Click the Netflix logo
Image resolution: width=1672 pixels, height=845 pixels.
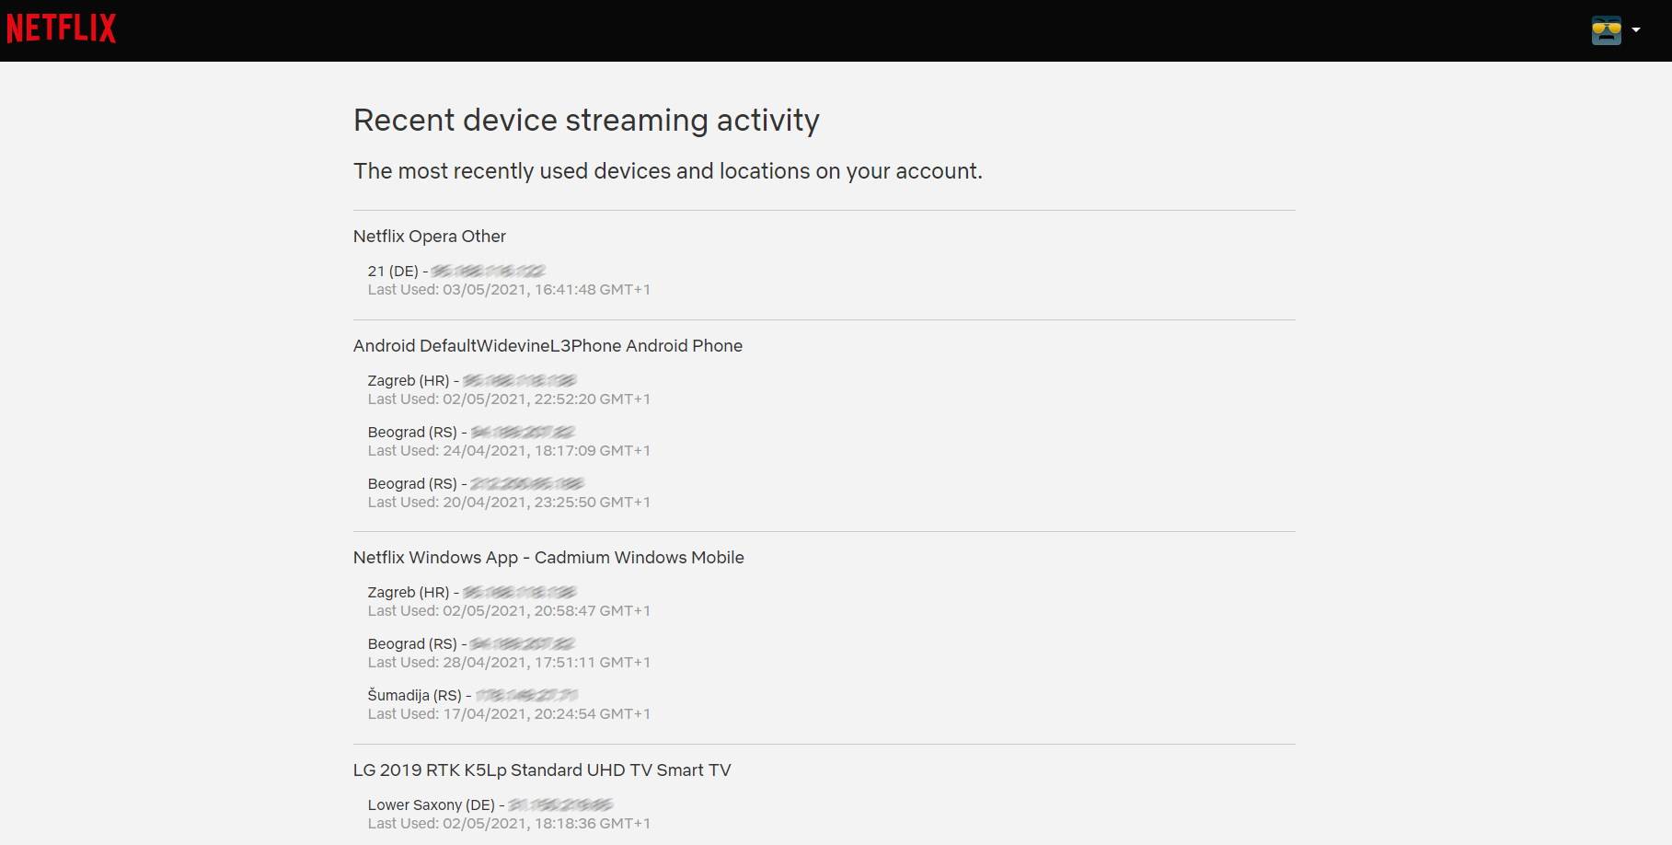(x=60, y=27)
